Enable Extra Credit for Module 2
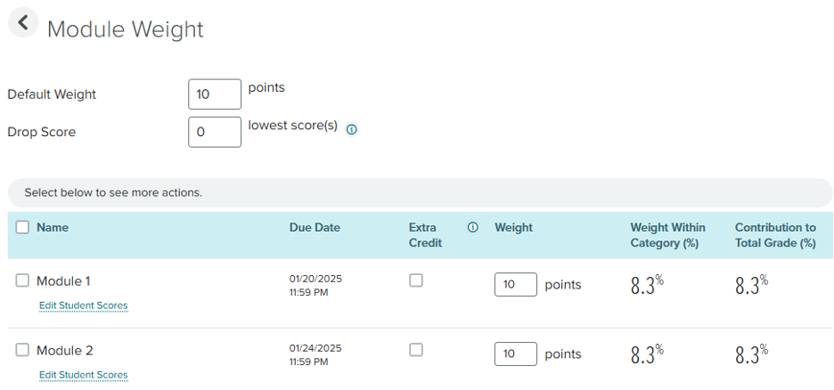This screenshot has height=390, width=834. (416, 350)
